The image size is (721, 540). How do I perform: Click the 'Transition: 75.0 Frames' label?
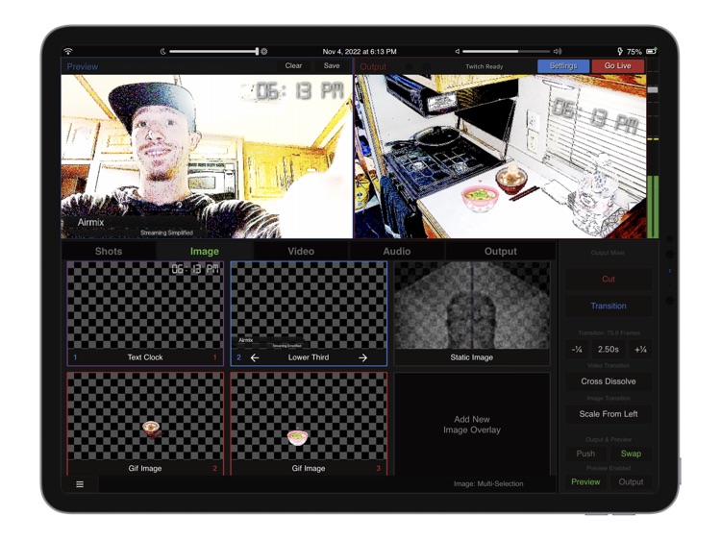pos(609,332)
